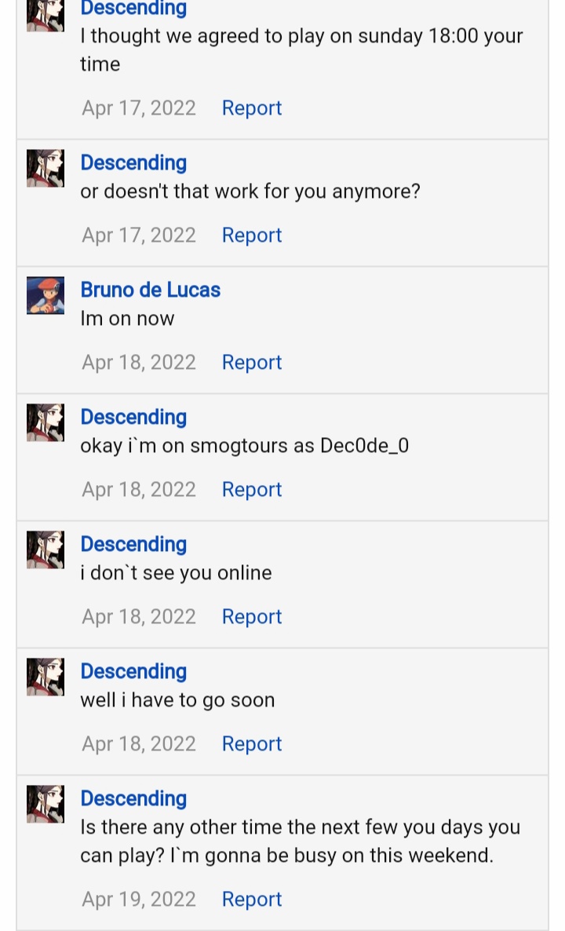Report the 'sunday 18:00 your time' message
Screen dimensions: 565x931
point(252,108)
